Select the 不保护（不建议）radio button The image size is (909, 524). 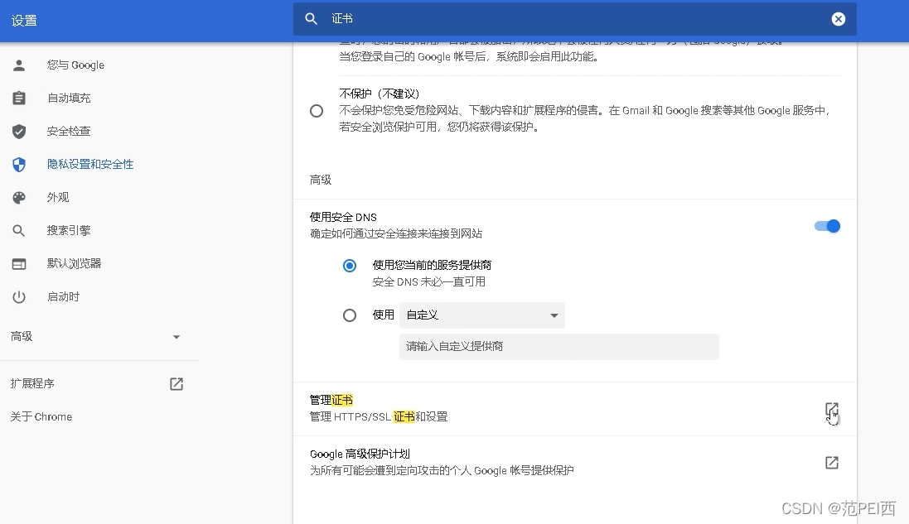[x=317, y=111]
